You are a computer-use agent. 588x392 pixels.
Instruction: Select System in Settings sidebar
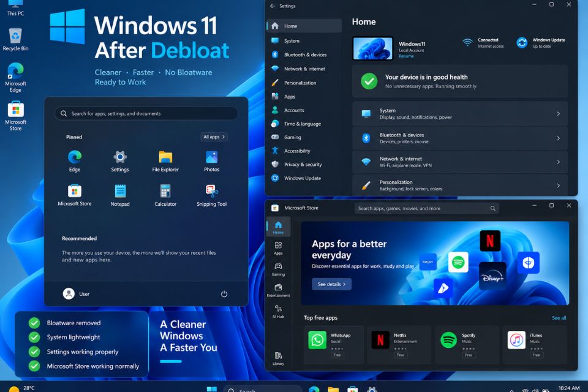[304, 40]
